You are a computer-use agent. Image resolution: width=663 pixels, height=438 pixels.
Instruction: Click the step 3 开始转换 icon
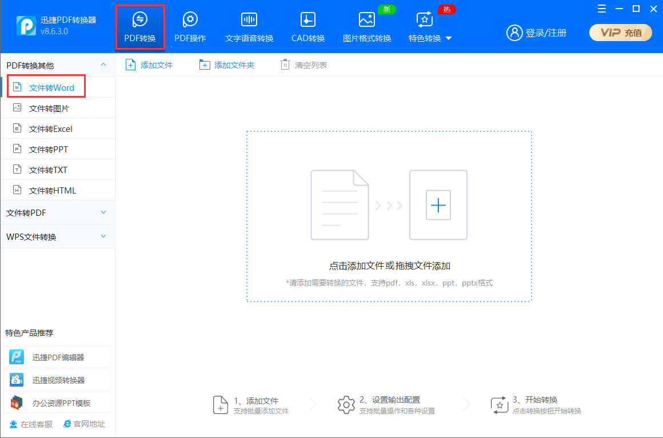500,405
